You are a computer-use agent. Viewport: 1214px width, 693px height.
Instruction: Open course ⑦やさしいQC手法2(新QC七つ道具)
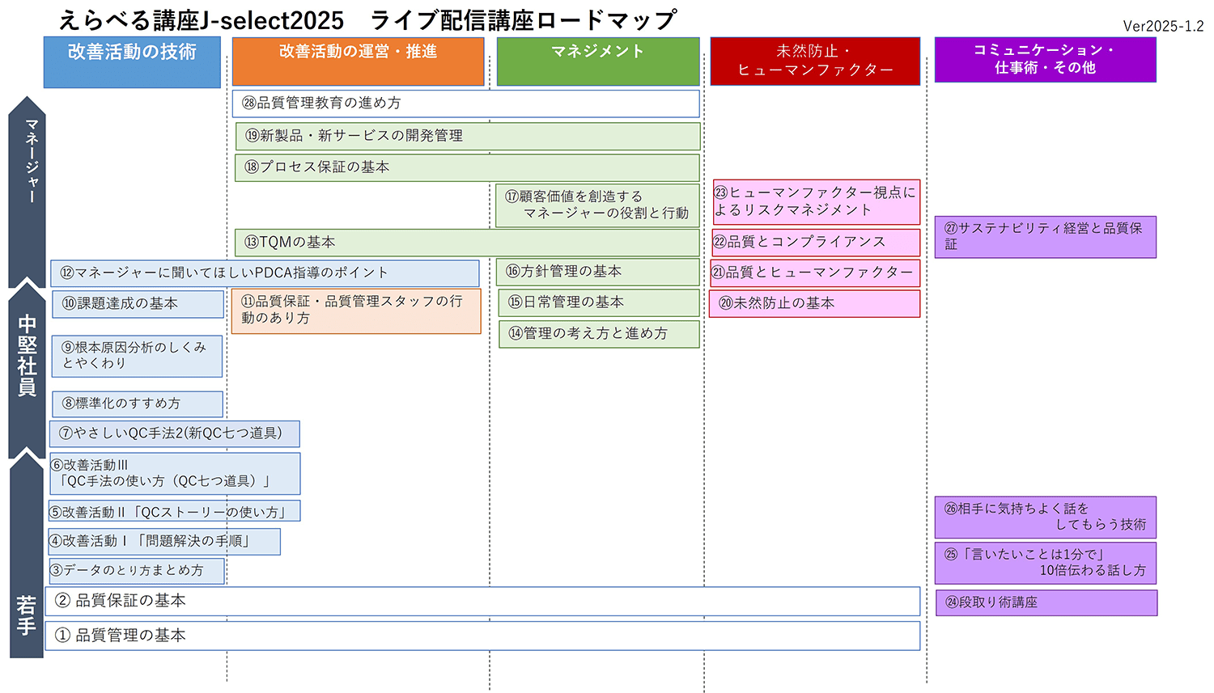(x=175, y=433)
